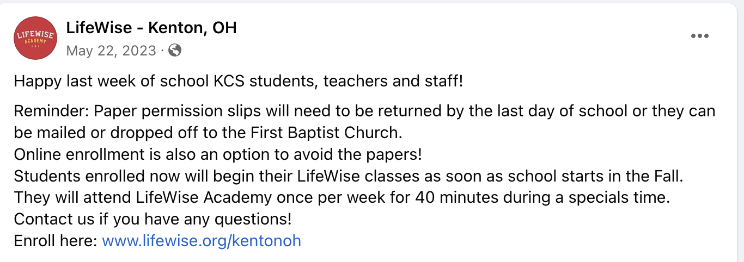
Task: Click the "Enroll here:" label
Action: coord(56,241)
